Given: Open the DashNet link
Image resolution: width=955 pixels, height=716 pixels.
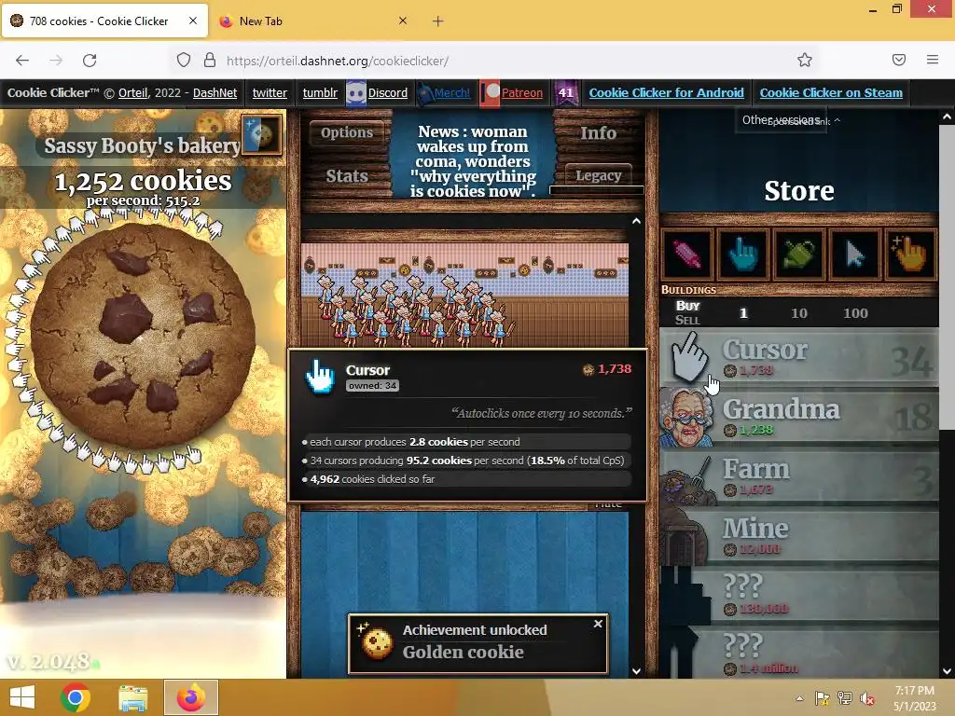Looking at the screenshot, I should pos(215,93).
